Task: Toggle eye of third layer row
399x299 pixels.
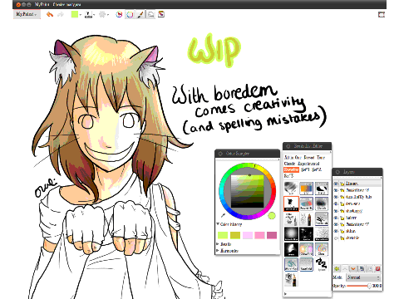Action: 336,197
